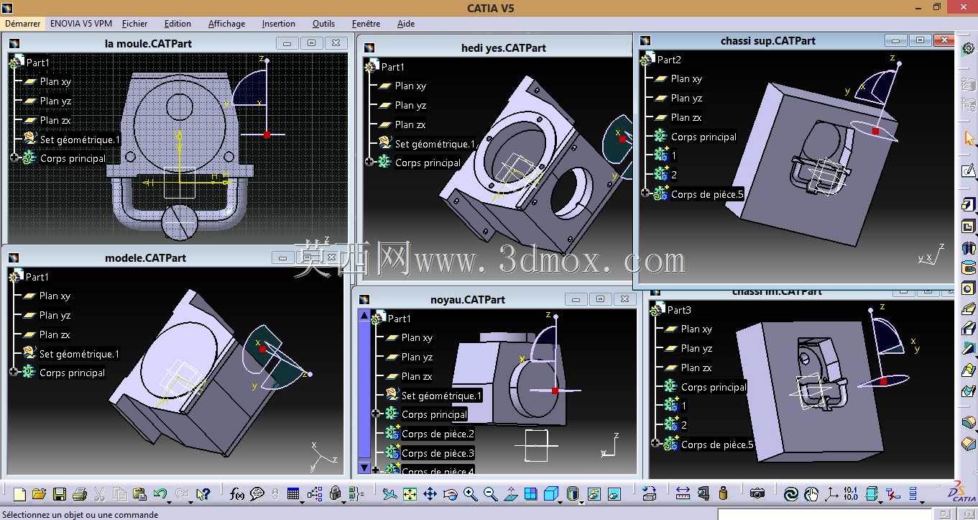Screen dimensions: 978x520
Task: Click the Measure Inertia weight icon
Action: (x=723, y=493)
